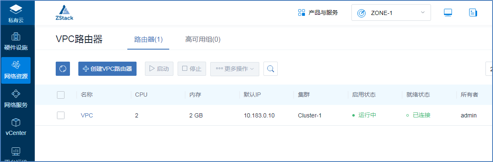This screenshot has height=162, width=493.
Task: Tick the checkbox for the VPC row
Action: [61, 115]
